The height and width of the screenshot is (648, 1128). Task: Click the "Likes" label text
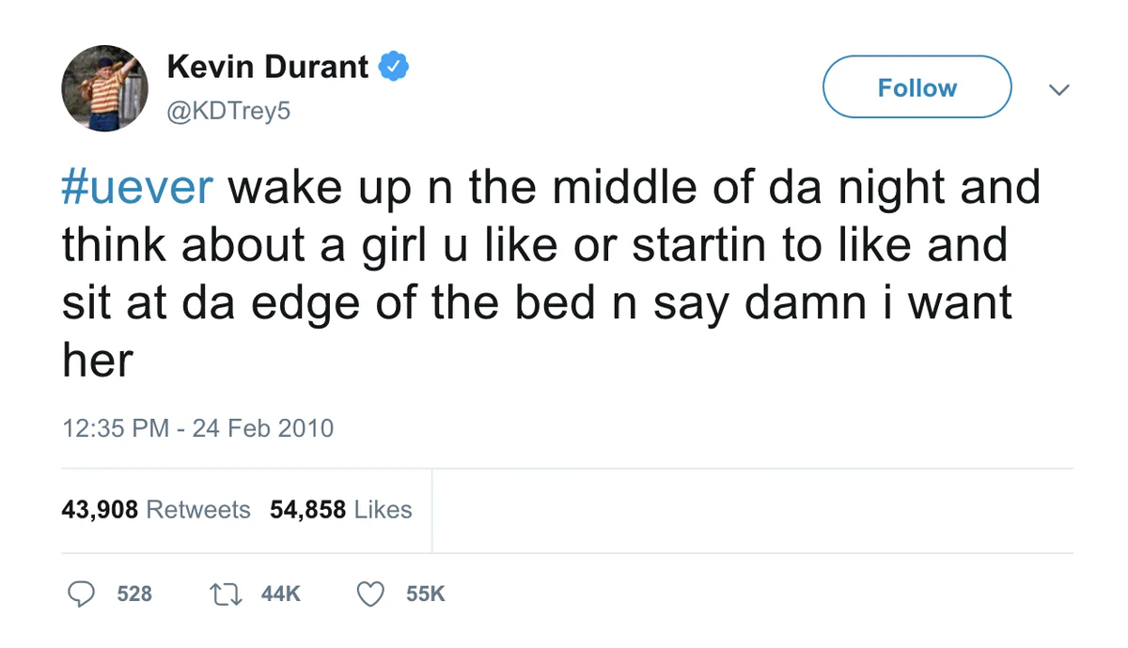(x=383, y=510)
